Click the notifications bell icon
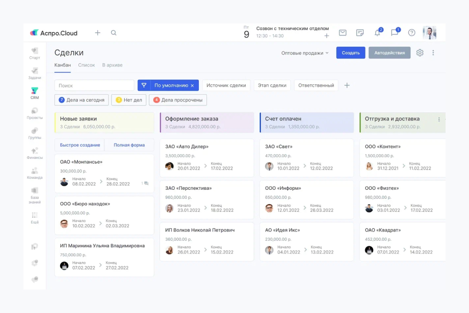The height and width of the screenshot is (313, 469). 377,33
